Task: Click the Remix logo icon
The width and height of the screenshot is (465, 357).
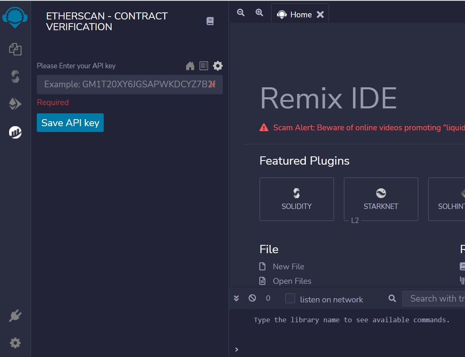Action: coord(15,17)
